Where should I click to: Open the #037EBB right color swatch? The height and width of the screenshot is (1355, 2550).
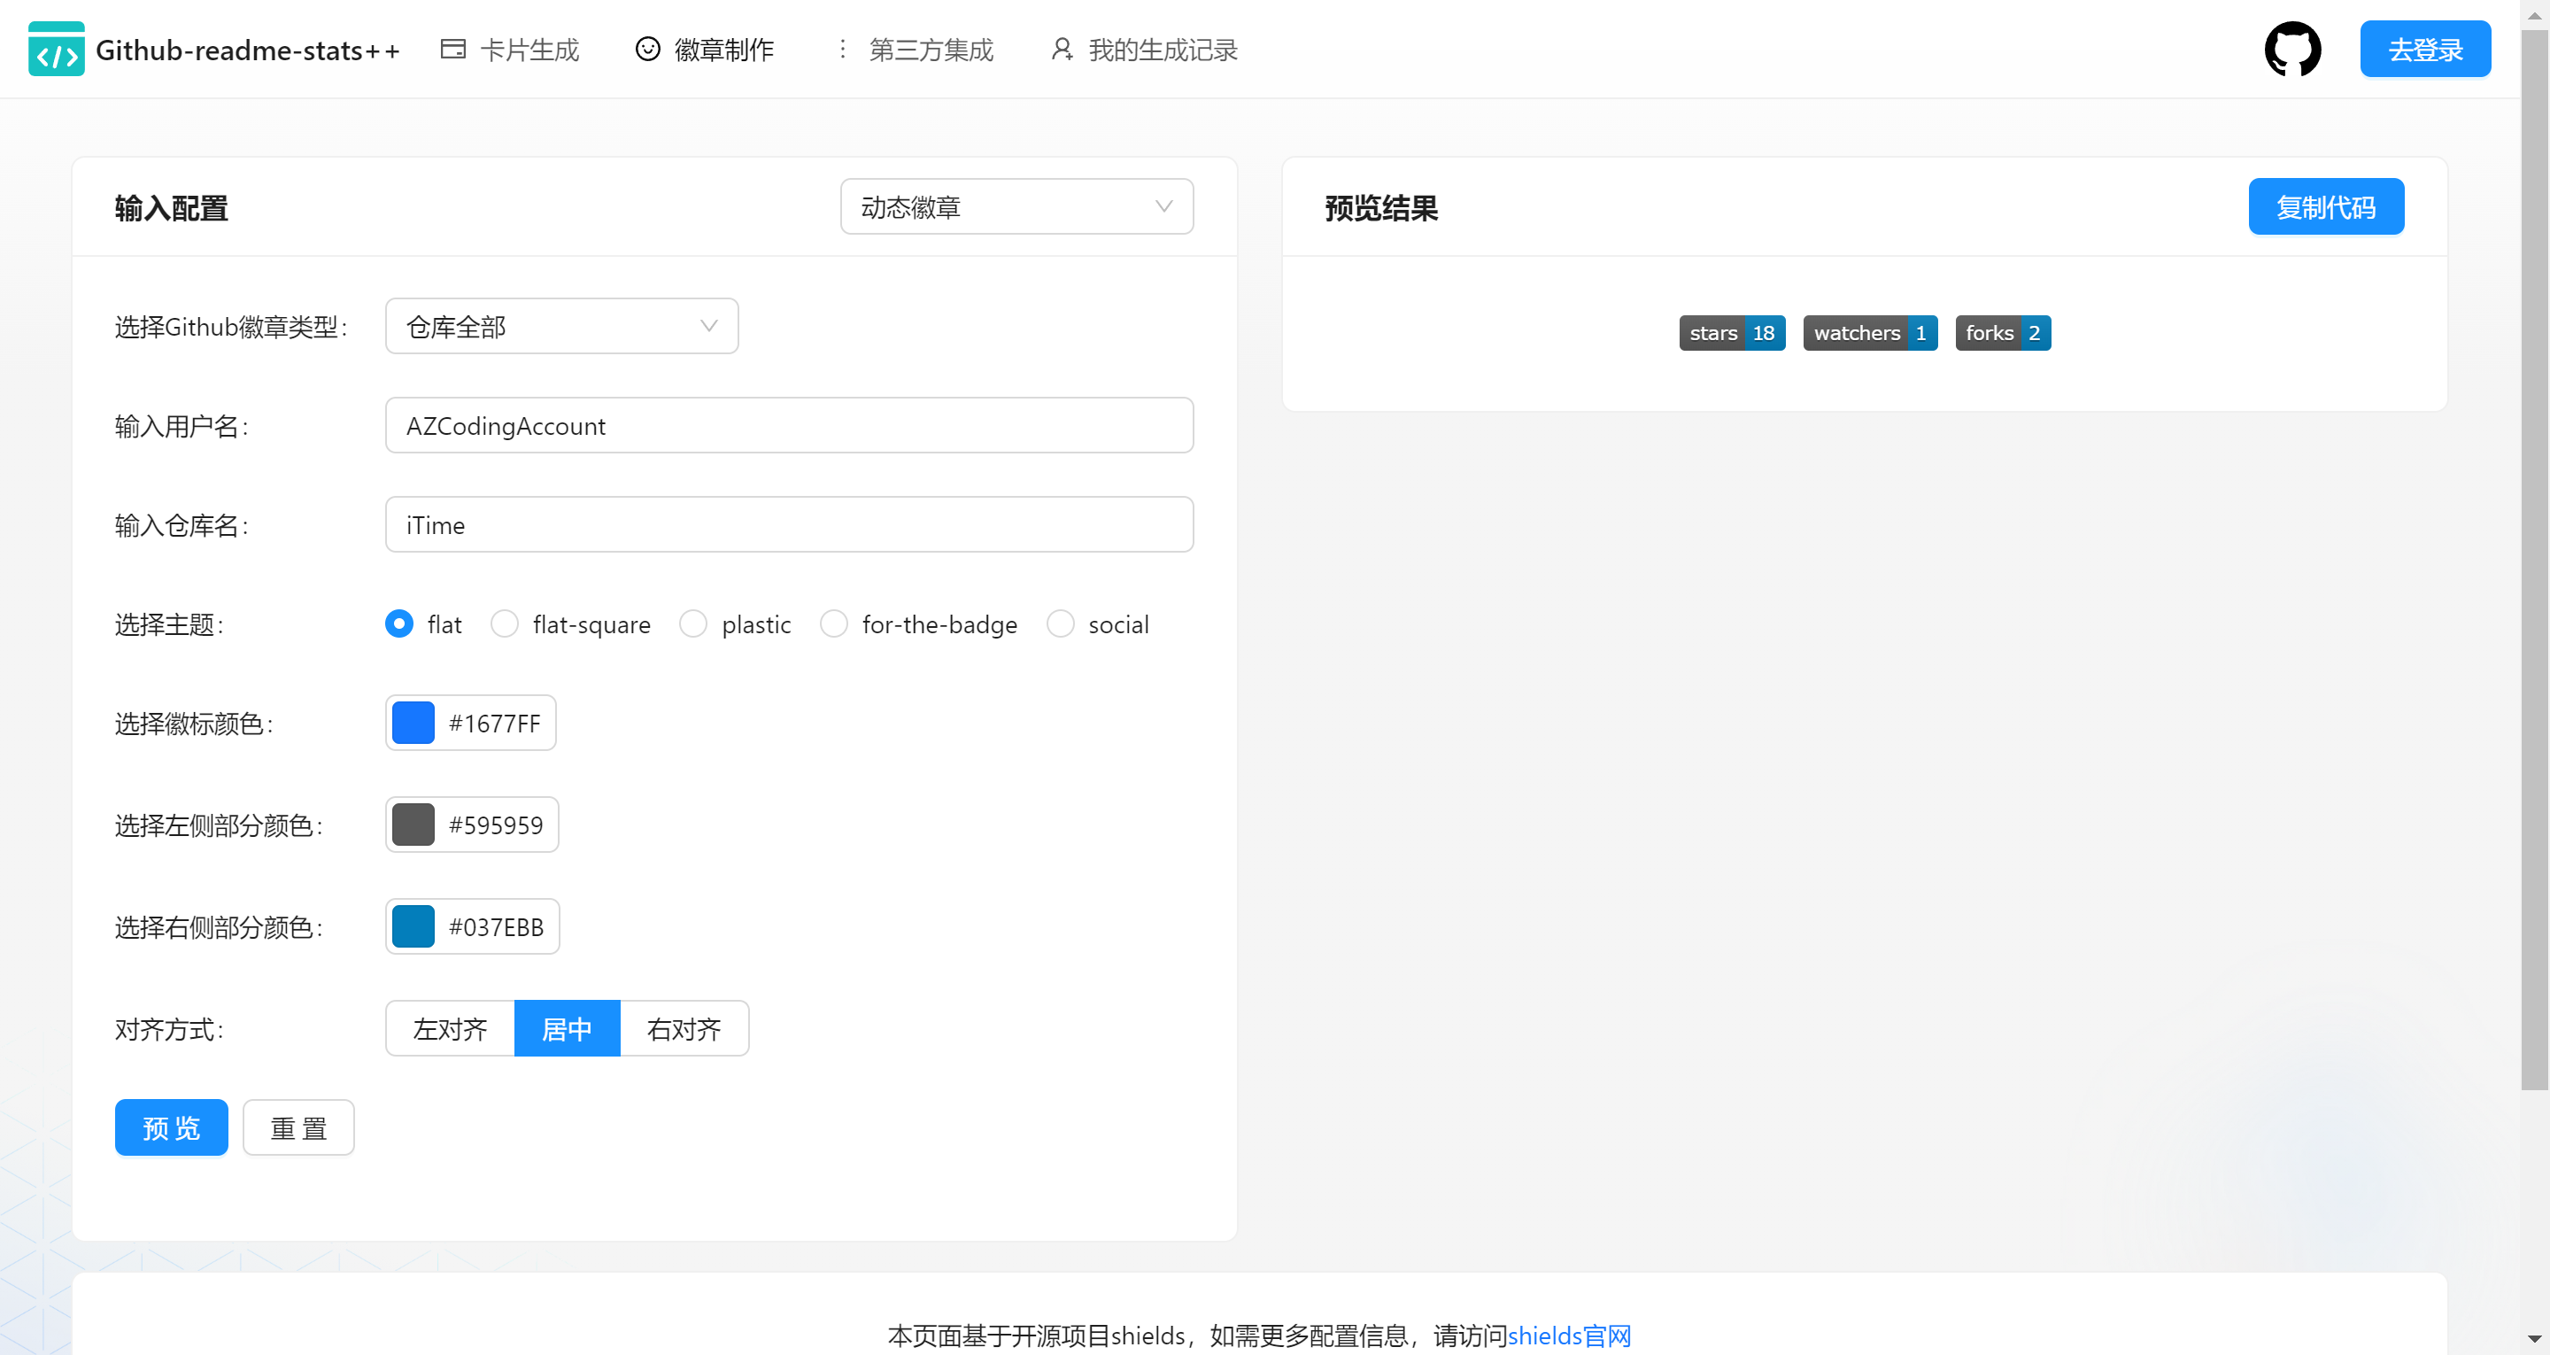click(x=413, y=927)
